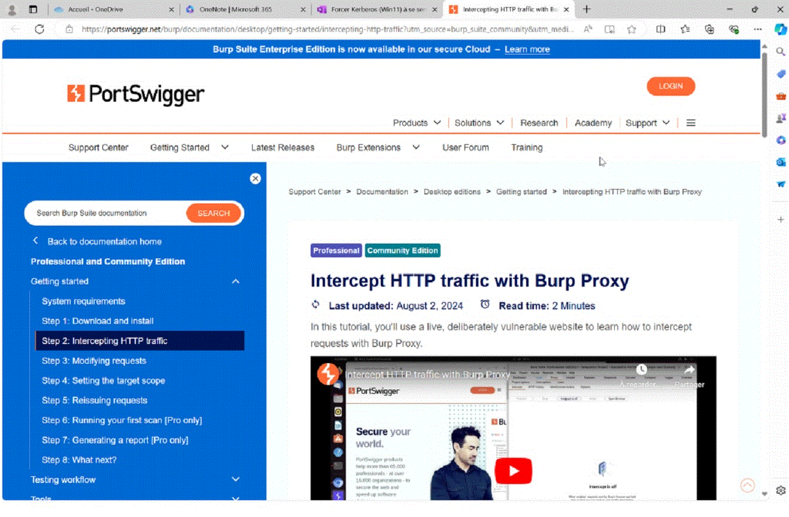The image size is (789, 517).
Task: Click the split screen icon in toolbar
Action: point(661,29)
